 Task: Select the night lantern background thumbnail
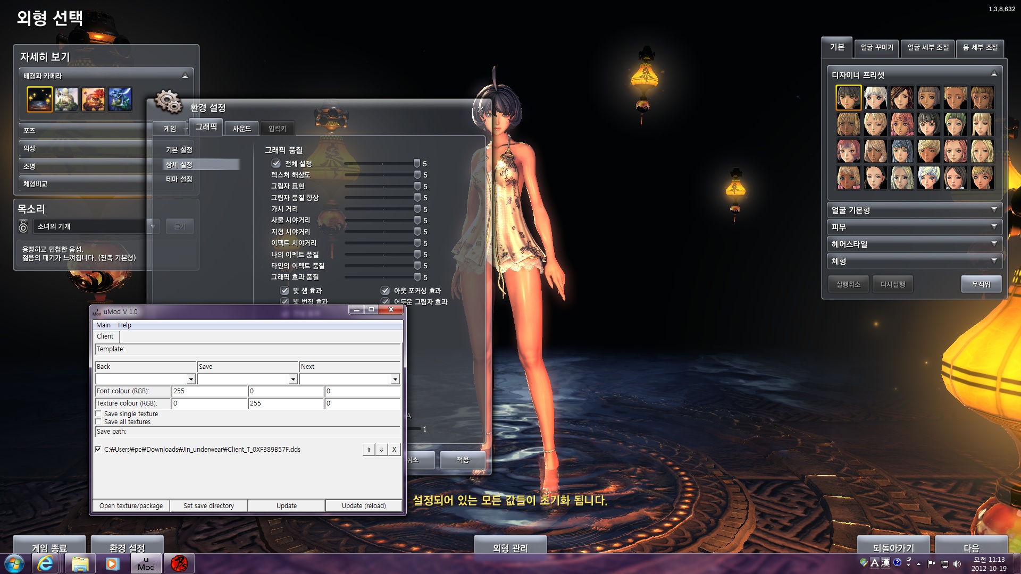(40, 99)
